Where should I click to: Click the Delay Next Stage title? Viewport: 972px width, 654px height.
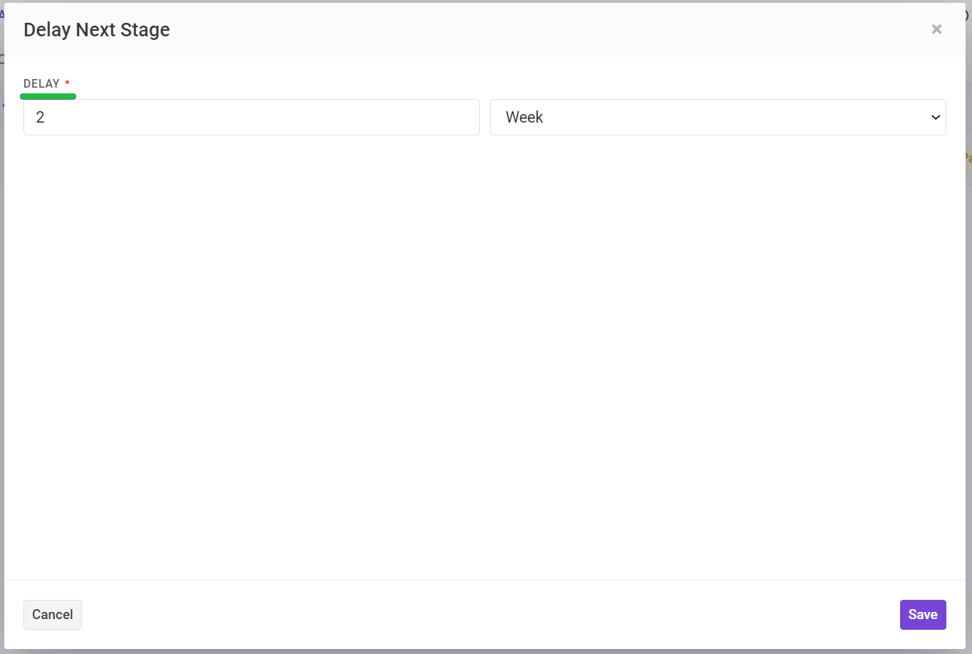point(97,30)
